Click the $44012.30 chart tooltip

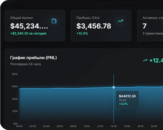(x=127, y=100)
